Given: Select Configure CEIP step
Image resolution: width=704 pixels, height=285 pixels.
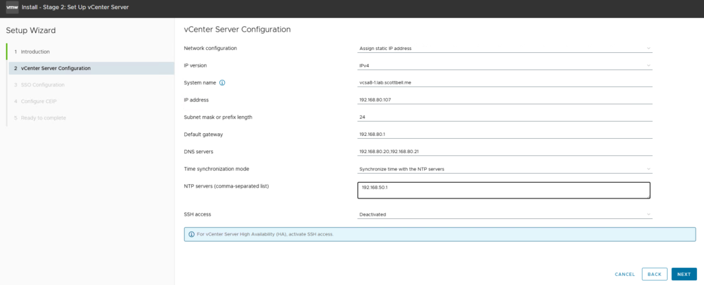Looking at the screenshot, I should pyautogui.click(x=40, y=101).
